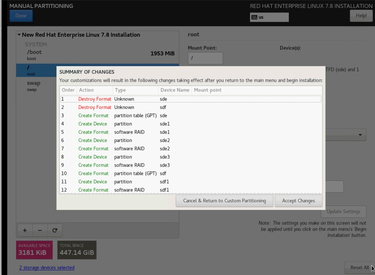
Task: Select row 4 Create Device sde1
Action: pos(191,124)
